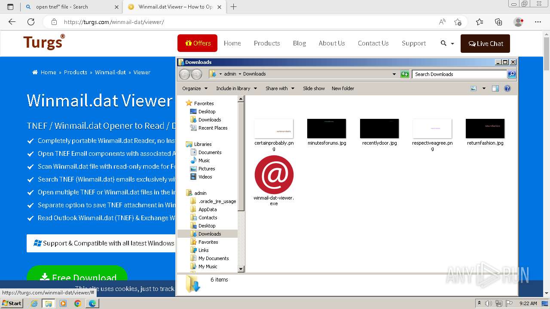Refresh the Downloads folder view
Screen dimensions: 550x309
tap(405, 74)
